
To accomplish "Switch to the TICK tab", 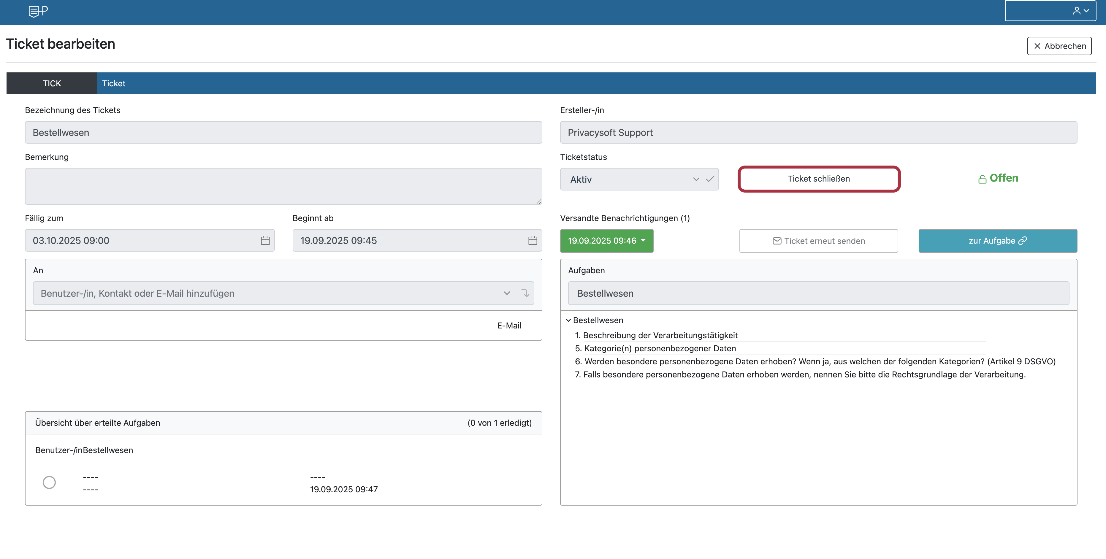I will coord(52,84).
